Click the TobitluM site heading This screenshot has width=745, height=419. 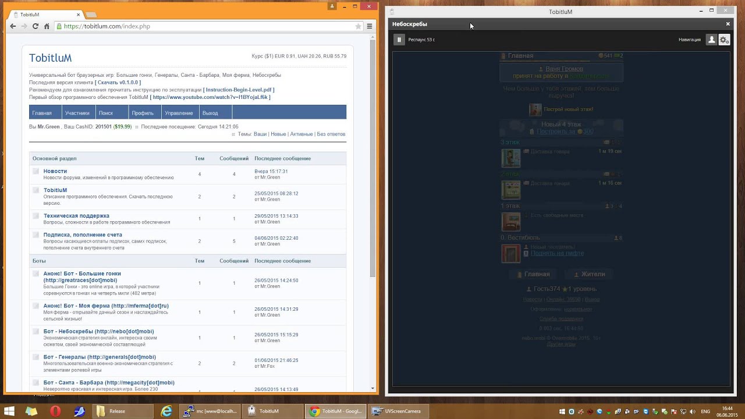[x=51, y=58]
